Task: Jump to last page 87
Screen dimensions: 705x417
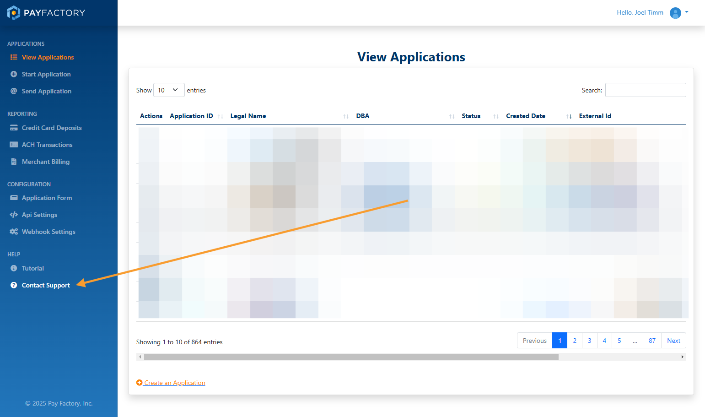Action: tap(652, 341)
